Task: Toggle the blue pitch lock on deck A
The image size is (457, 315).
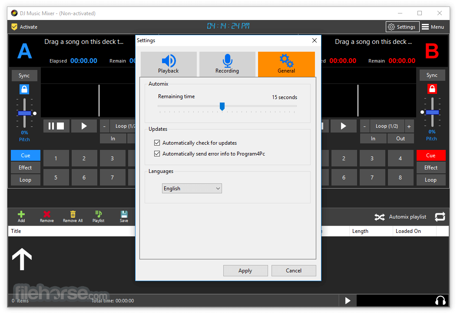Action: 24,89
